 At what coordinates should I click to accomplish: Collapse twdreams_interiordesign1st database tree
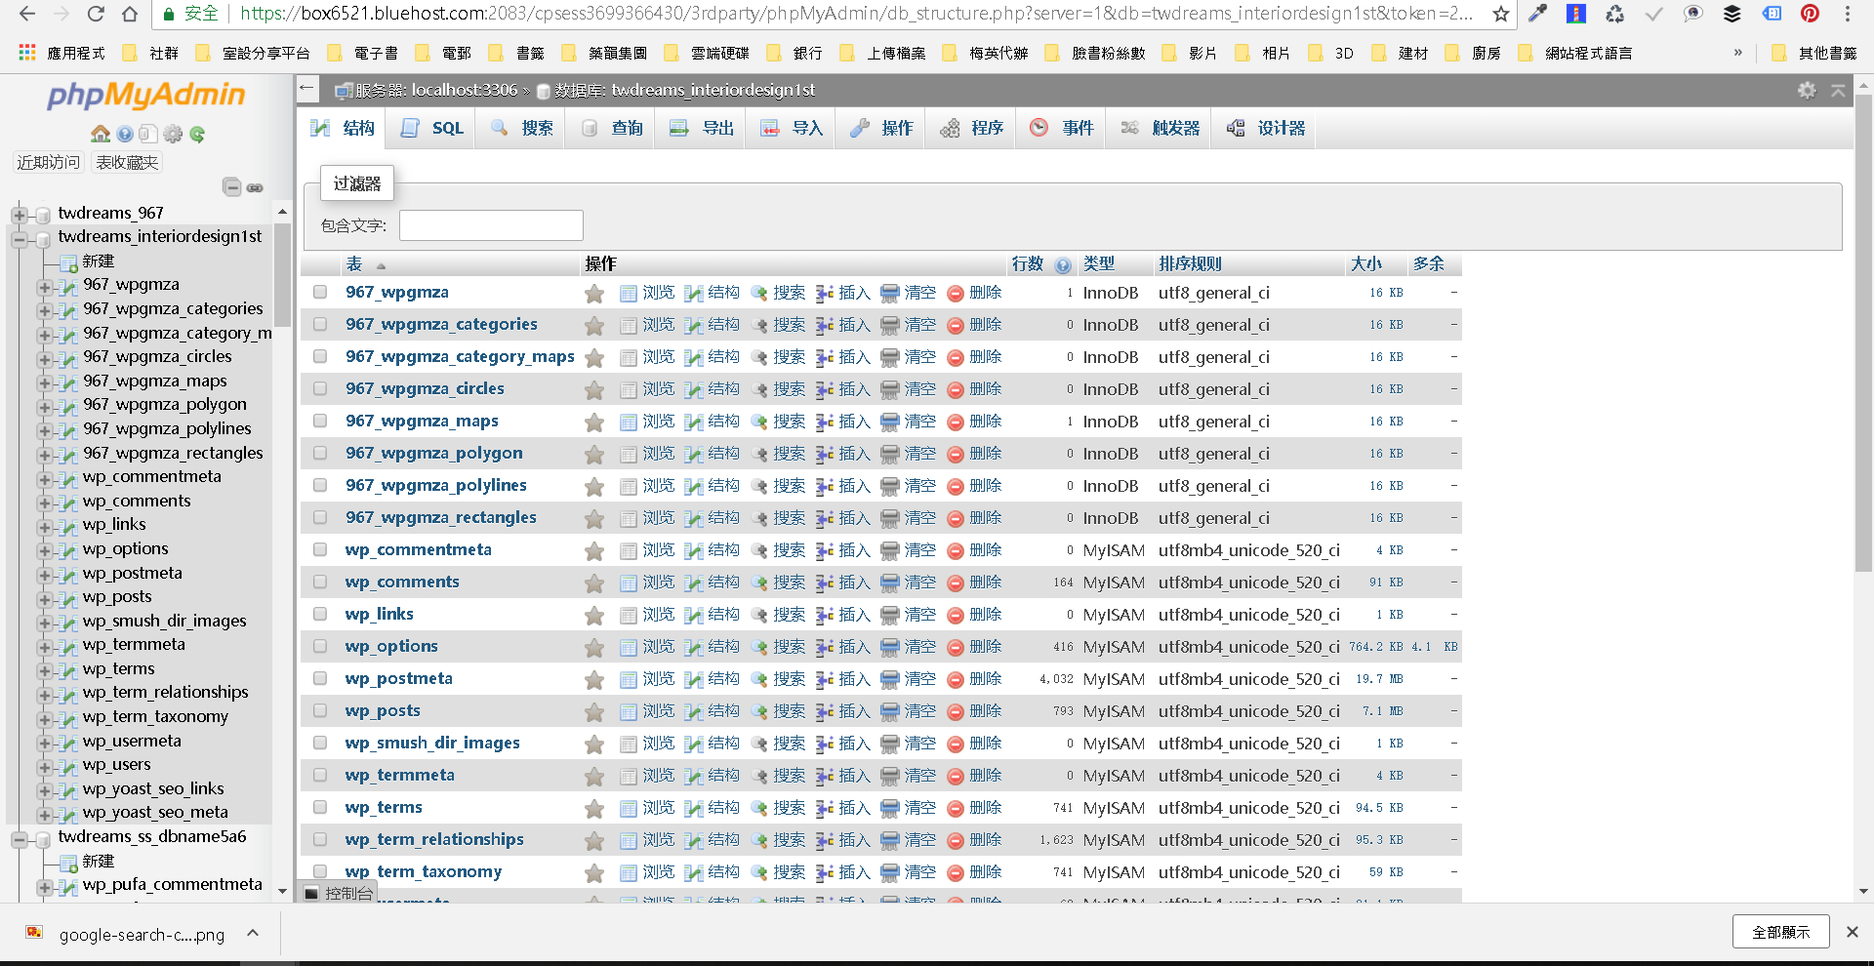coord(19,238)
